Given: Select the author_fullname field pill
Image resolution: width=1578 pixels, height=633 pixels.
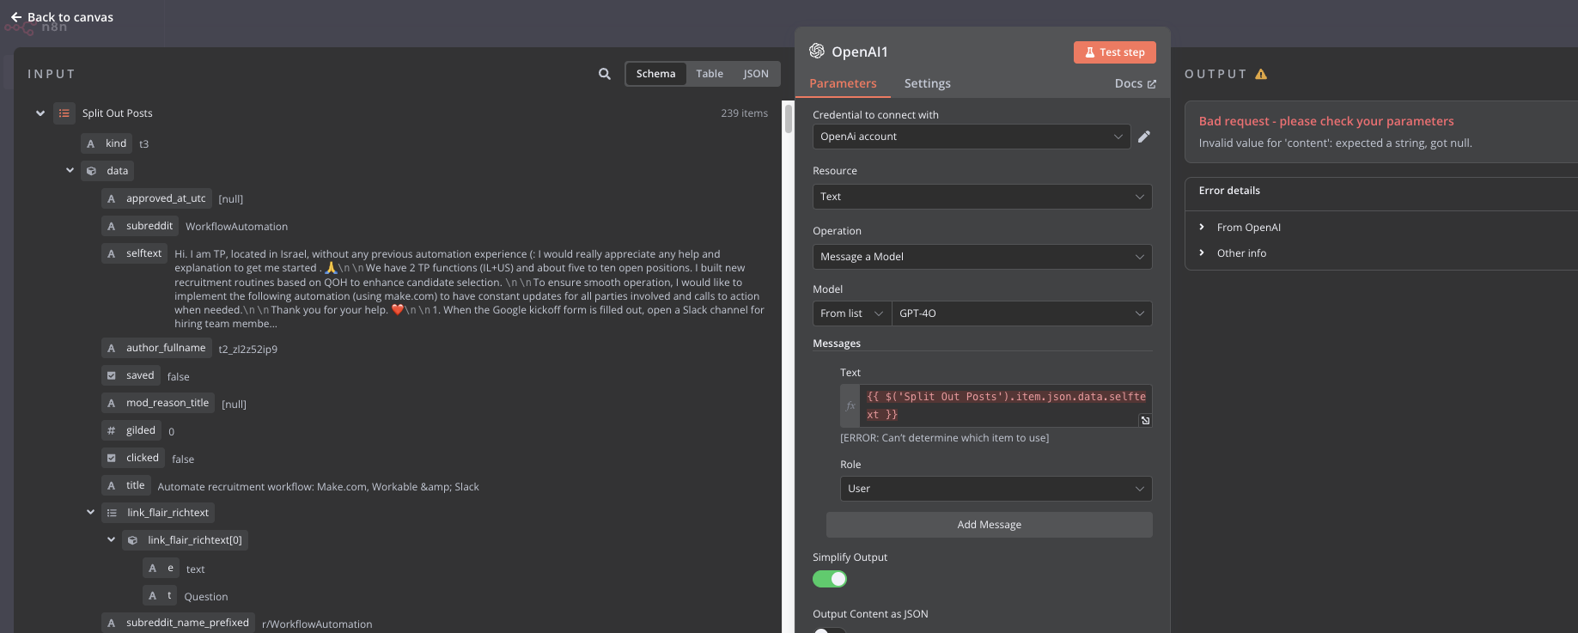Looking at the screenshot, I should click(156, 348).
